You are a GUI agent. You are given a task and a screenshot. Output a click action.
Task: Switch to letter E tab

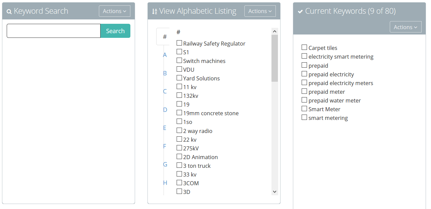pos(165,128)
